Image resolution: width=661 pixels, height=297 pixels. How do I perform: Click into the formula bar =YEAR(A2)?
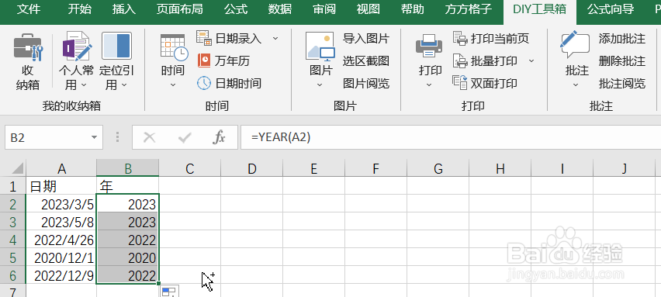[x=451, y=137]
